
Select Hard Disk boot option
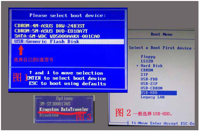[151, 65]
